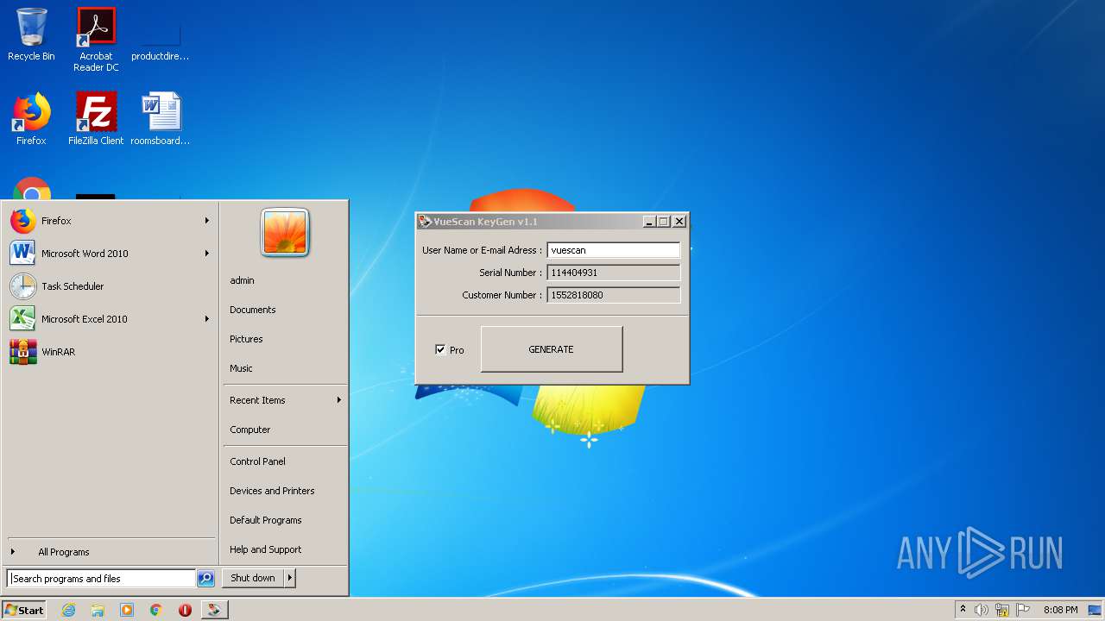Click the Customer Number field

pos(614,295)
